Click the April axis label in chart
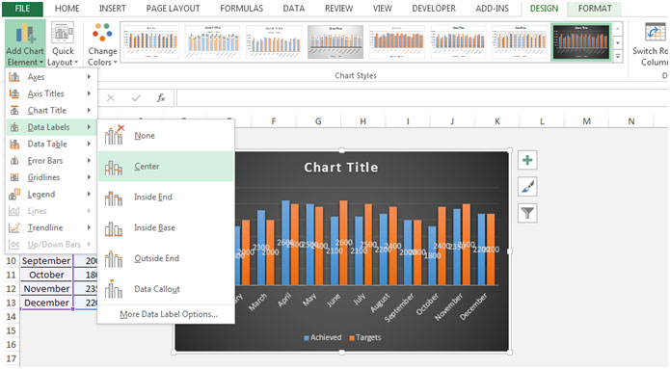Viewport: 670px width, 369px height. 284,300
